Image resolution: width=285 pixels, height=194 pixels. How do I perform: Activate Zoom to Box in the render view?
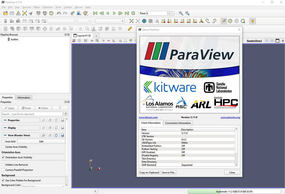point(97,40)
